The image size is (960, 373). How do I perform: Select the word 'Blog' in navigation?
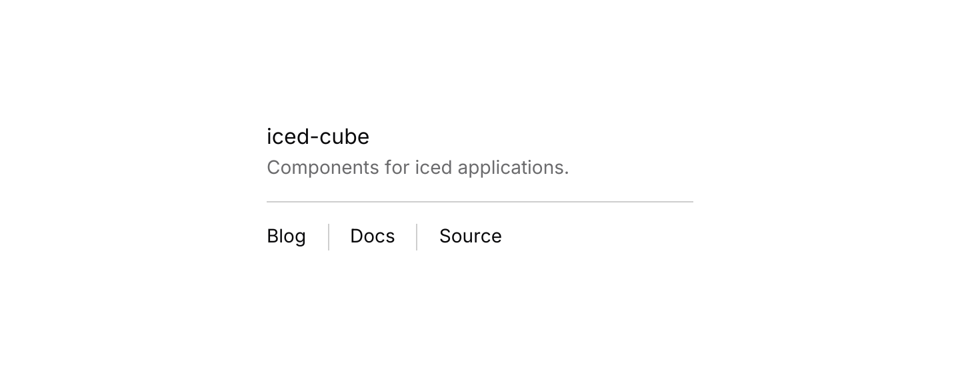pyautogui.click(x=286, y=236)
